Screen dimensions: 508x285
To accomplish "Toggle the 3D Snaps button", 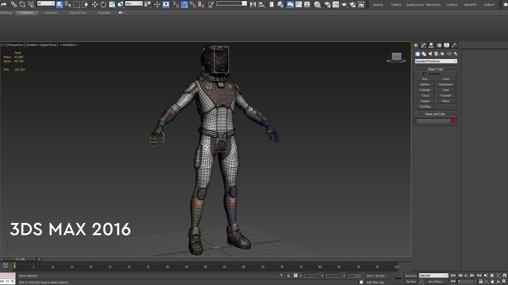I will 176,4.
